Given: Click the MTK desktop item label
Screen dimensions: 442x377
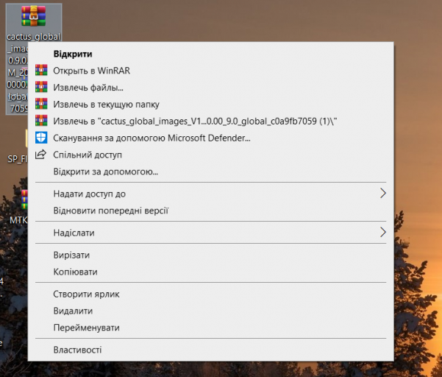Looking at the screenshot, I should coord(18,220).
